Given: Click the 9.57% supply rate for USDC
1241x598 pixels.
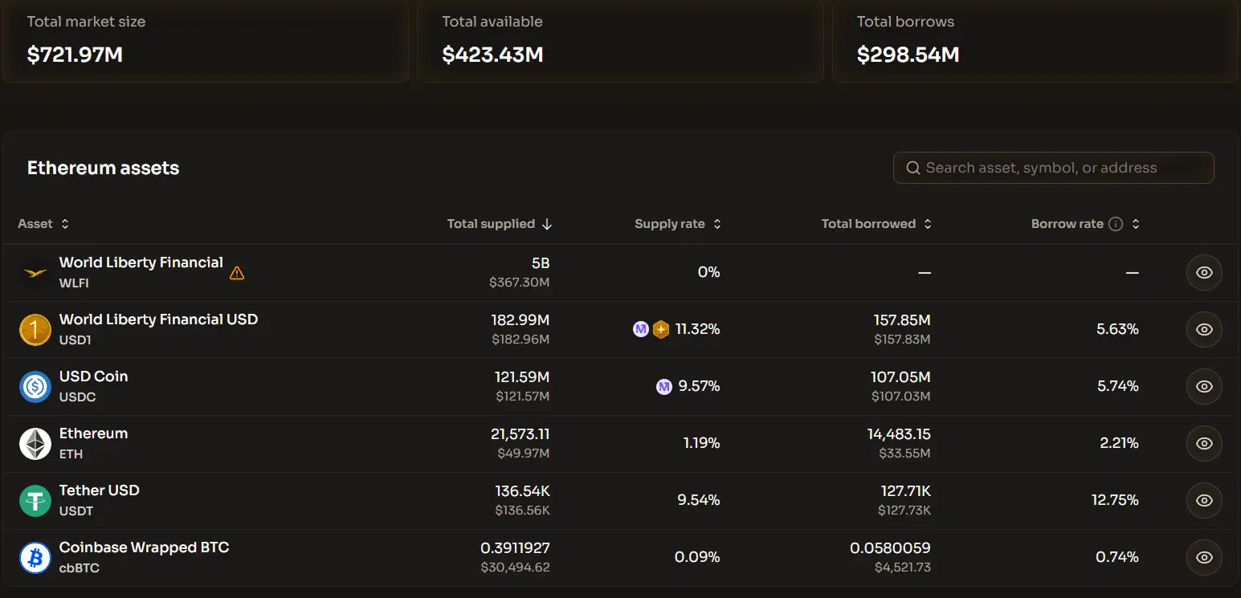Looking at the screenshot, I should [x=699, y=386].
